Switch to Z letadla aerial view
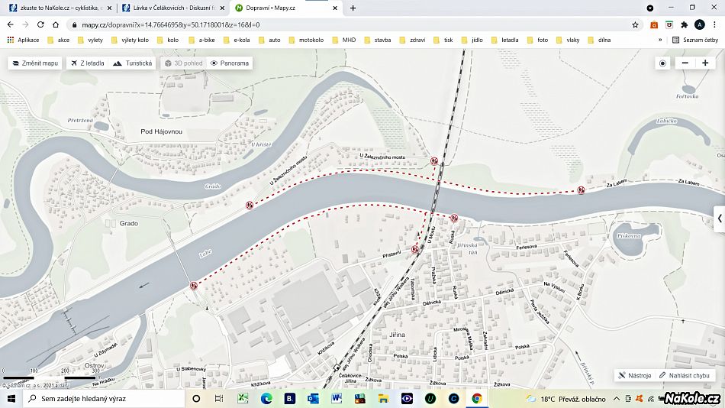Image resolution: width=725 pixels, height=408 pixels. pyautogui.click(x=87, y=63)
